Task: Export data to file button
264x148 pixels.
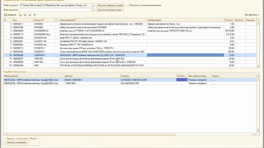Action: click(110, 10)
